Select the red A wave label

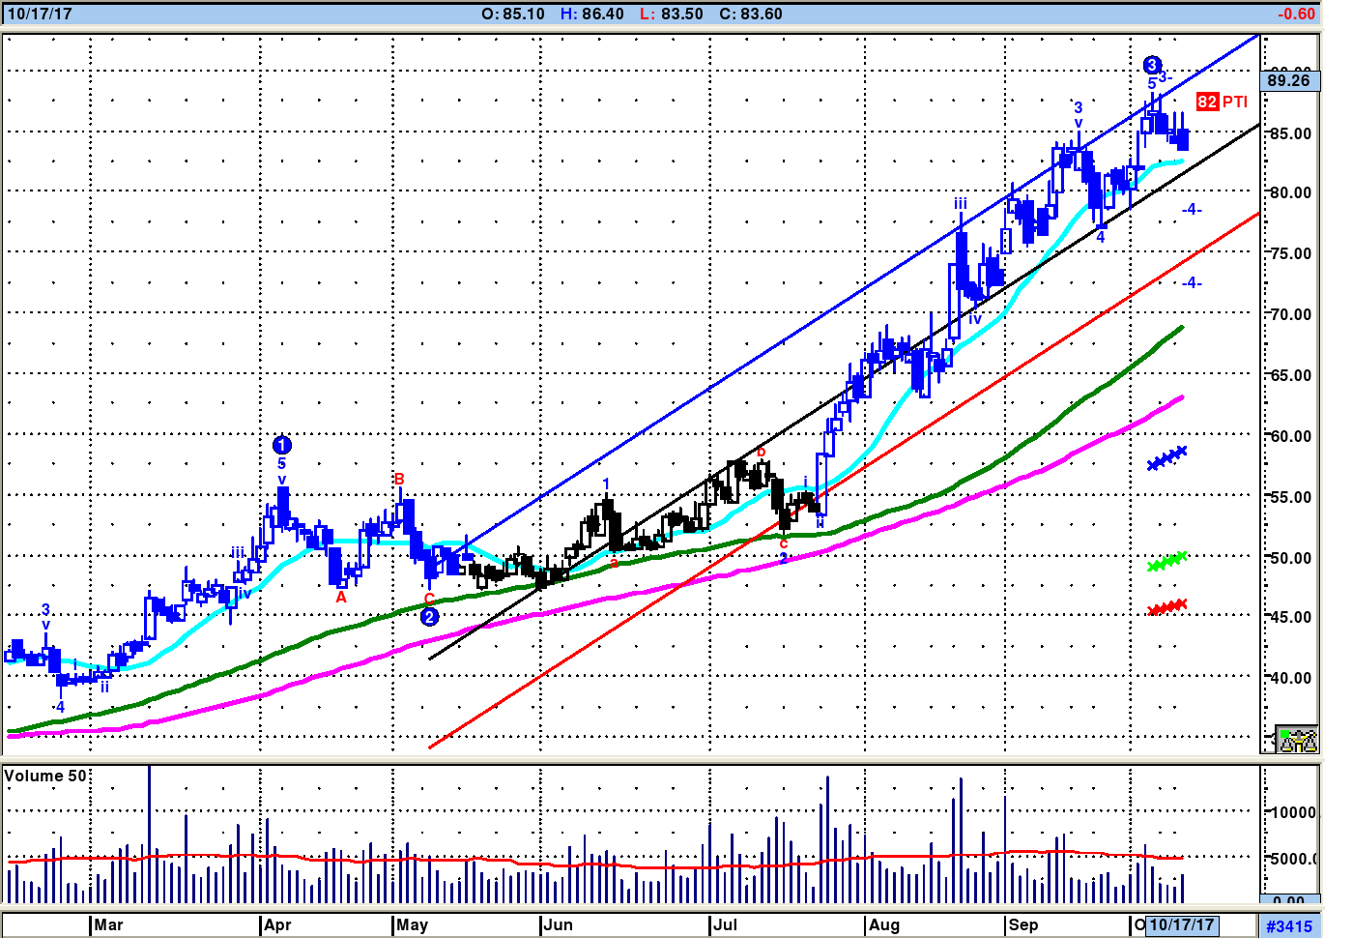pyautogui.click(x=340, y=598)
